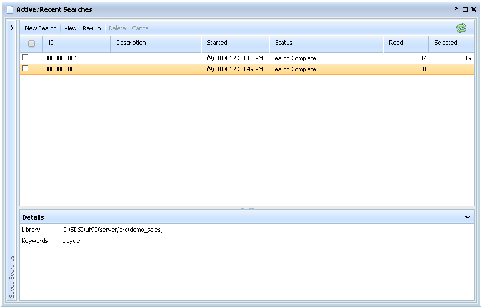This screenshot has width=483, height=307.
Task: Click the Selected column header
Action: (x=445, y=43)
